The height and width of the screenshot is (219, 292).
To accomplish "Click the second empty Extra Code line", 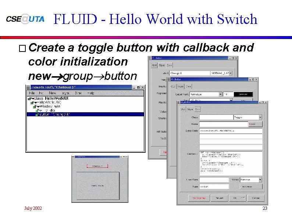I will pyautogui.click(x=231, y=142).
